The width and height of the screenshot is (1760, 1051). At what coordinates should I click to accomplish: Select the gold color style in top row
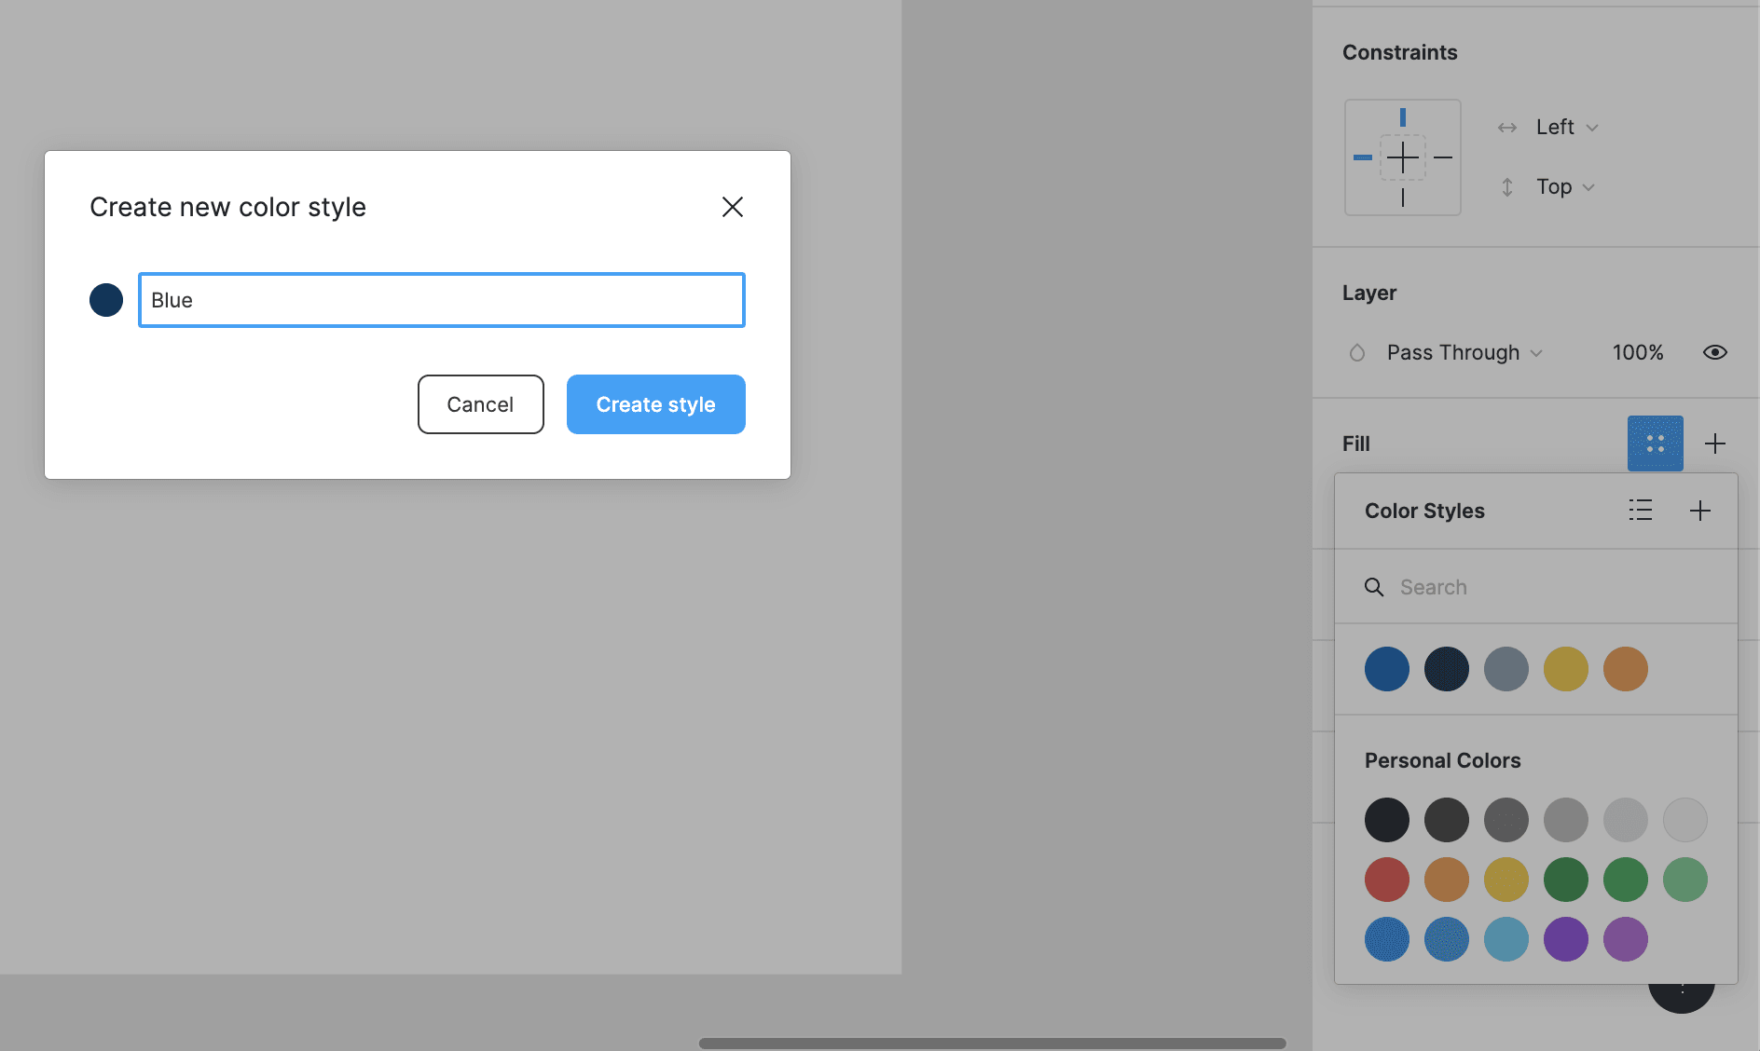tap(1566, 669)
